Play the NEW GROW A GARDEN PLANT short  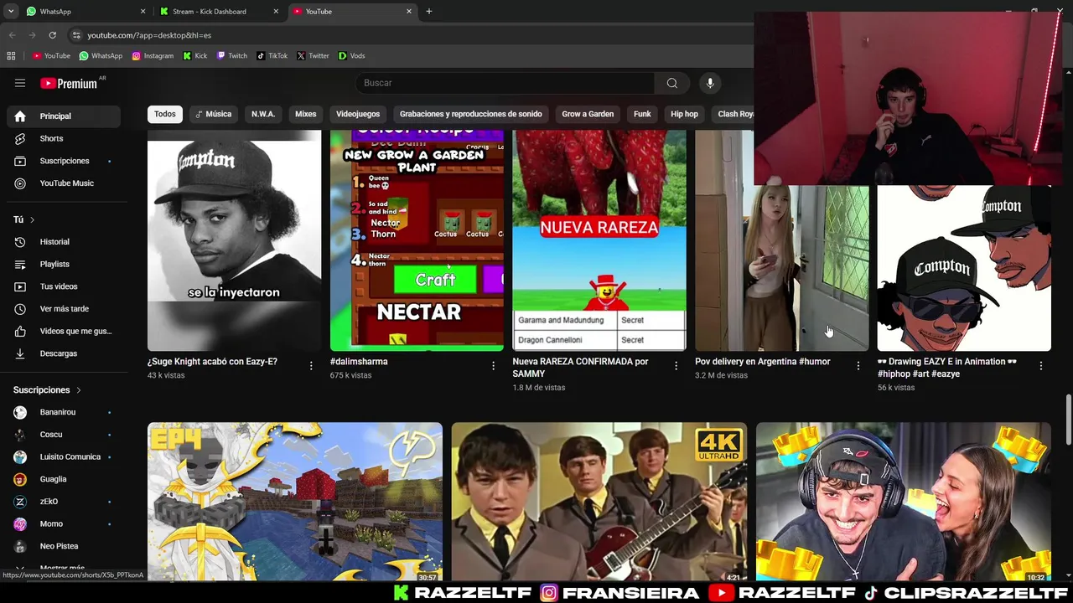click(x=417, y=240)
